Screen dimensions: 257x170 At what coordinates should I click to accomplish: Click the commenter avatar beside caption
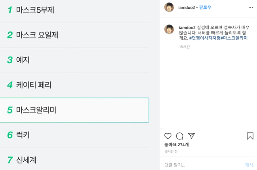point(169,29)
